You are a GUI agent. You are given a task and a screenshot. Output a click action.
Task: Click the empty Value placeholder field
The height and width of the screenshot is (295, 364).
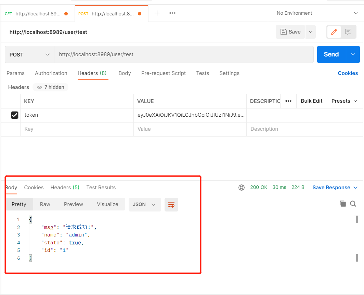[190, 129]
